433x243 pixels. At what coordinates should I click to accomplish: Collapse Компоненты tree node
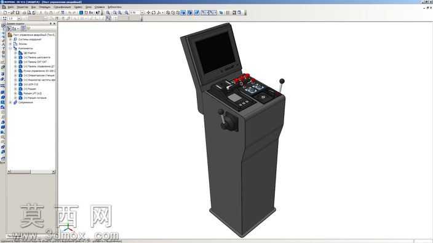pos(10,48)
